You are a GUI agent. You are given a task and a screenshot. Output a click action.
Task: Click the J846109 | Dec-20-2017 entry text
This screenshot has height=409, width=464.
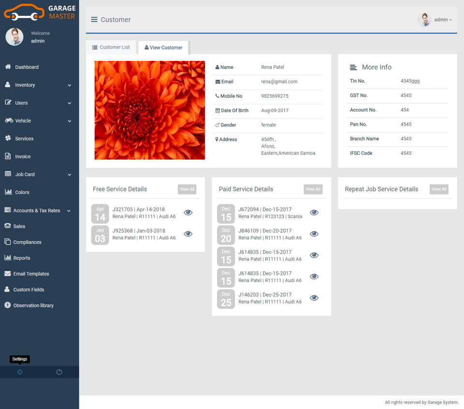265,231
